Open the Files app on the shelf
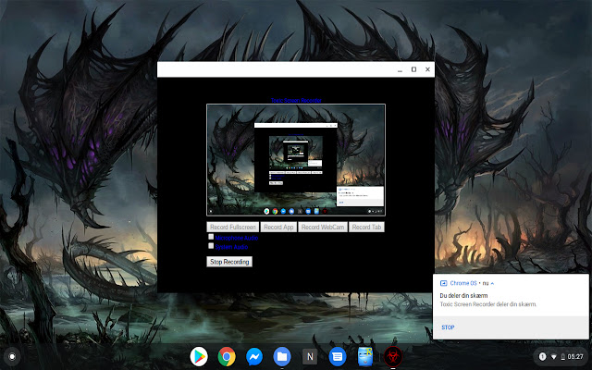The width and height of the screenshot is (592, 370). tap(282, 356)
